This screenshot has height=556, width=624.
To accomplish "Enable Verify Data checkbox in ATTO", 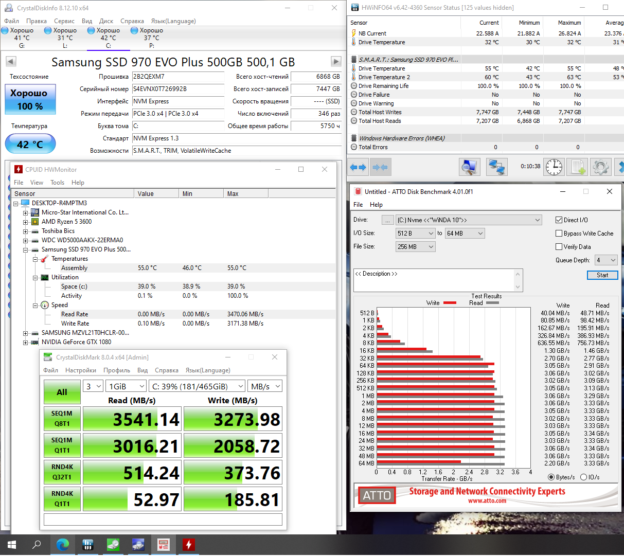I will 559,246.
